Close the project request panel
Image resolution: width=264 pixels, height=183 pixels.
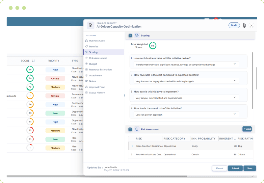251,26
